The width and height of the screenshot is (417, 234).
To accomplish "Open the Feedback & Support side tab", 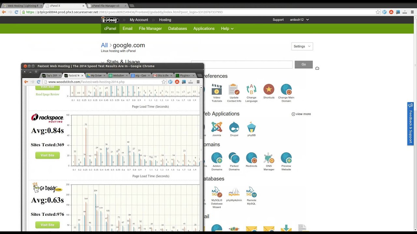I will click(410, 123).
